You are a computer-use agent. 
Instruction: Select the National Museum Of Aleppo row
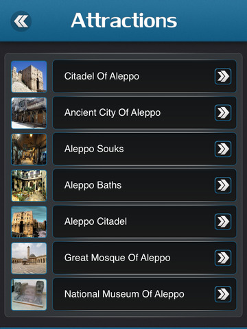pos(145,294)
